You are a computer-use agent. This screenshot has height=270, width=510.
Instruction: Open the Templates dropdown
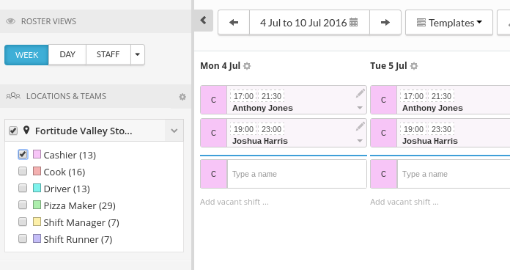click(449, 23)
